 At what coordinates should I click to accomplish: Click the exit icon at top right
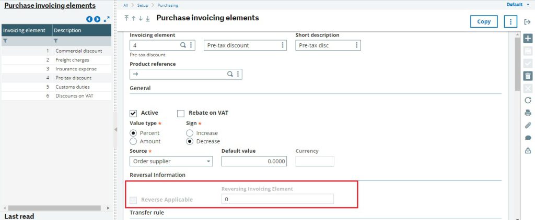(527, 21)
